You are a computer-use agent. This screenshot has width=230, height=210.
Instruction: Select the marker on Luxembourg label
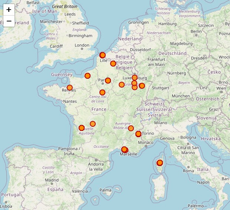tap(135, 78)
